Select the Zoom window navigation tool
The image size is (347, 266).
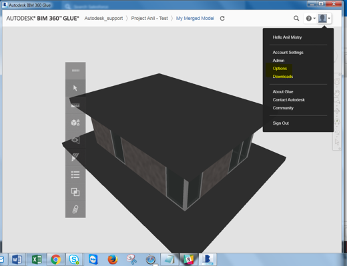[337, 101]
